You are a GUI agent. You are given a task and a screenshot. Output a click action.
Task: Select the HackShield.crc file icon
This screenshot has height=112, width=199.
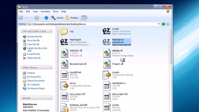click(x=107, y=86)
